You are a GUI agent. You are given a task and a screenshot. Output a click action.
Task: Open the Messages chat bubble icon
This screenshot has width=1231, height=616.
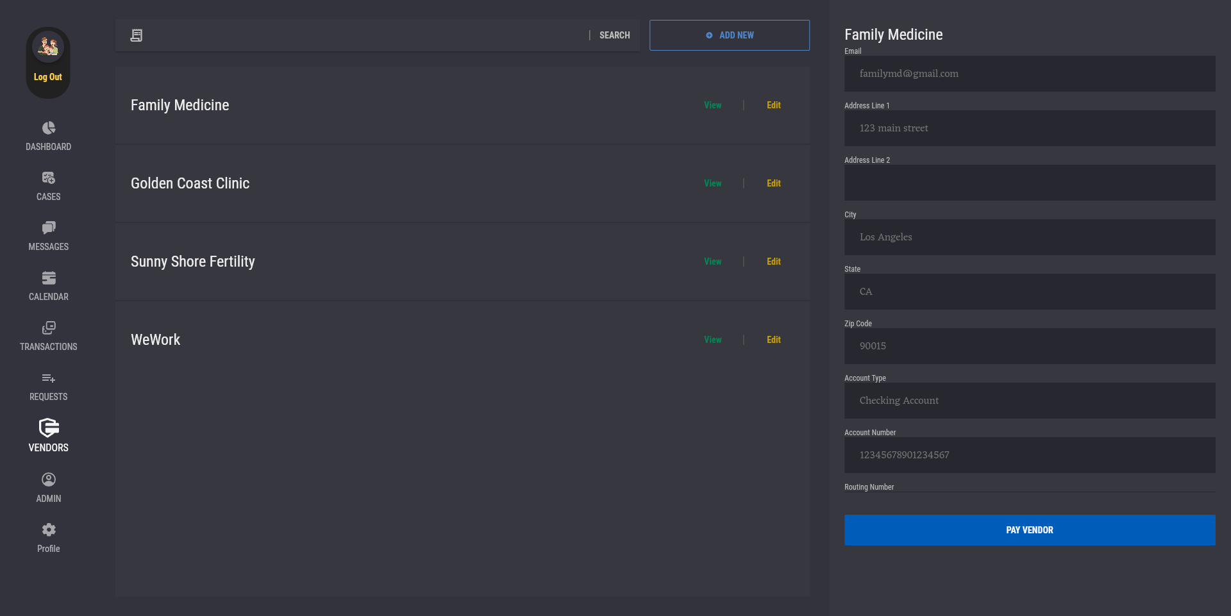click(49, 228)
